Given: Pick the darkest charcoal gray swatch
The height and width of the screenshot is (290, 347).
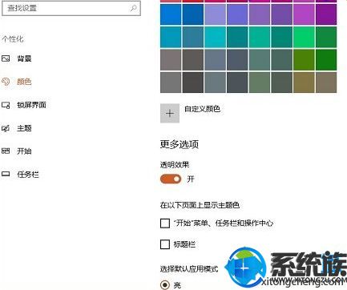Looking at the screenshot, I should [x=193, y=83].
